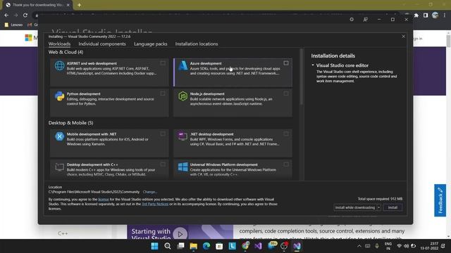Open taskbar Search magnifier
This screenshot has width=451, height=253.
tap(168, 246)
